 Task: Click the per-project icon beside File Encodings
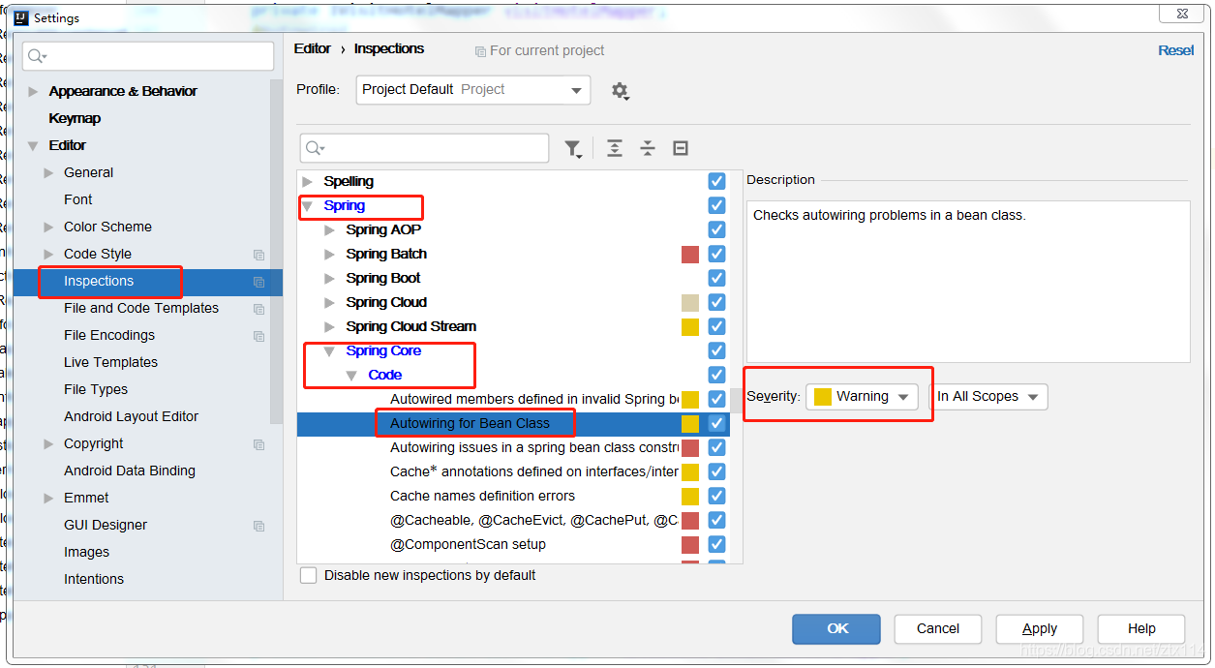point(258,336)
